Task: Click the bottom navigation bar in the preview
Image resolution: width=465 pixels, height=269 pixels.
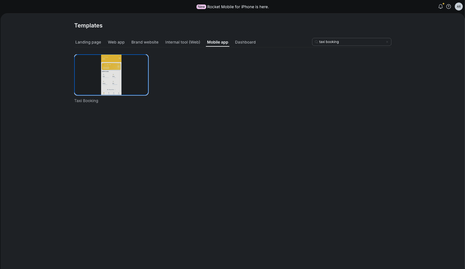Action: point(111,93)
